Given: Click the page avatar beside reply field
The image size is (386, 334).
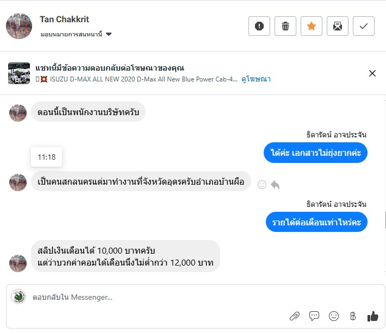Looking at the screenshot, I should (18, 297).
